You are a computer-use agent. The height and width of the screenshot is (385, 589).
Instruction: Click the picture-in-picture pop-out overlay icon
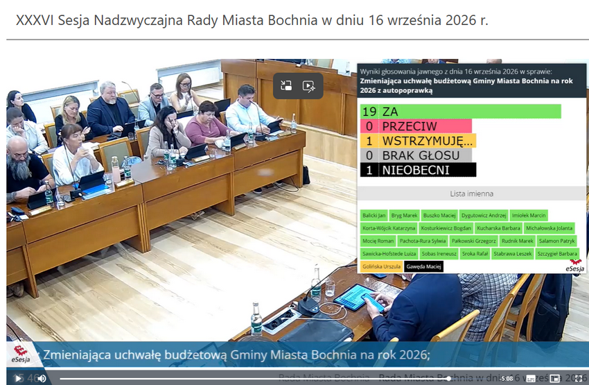pyautogui.click(x=286, y=86)
